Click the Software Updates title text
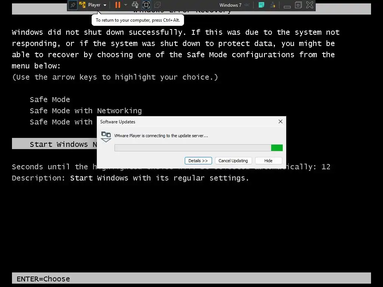The image size is (383, 287). point(118,122)
